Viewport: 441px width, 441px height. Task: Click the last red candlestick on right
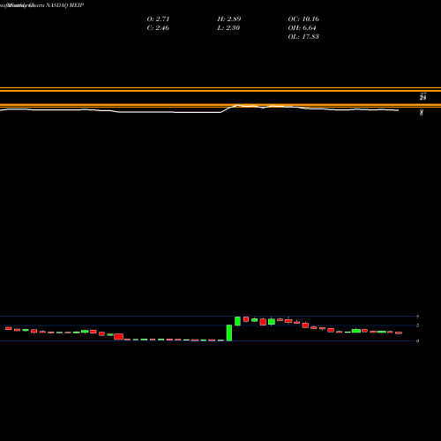[399, 333]
